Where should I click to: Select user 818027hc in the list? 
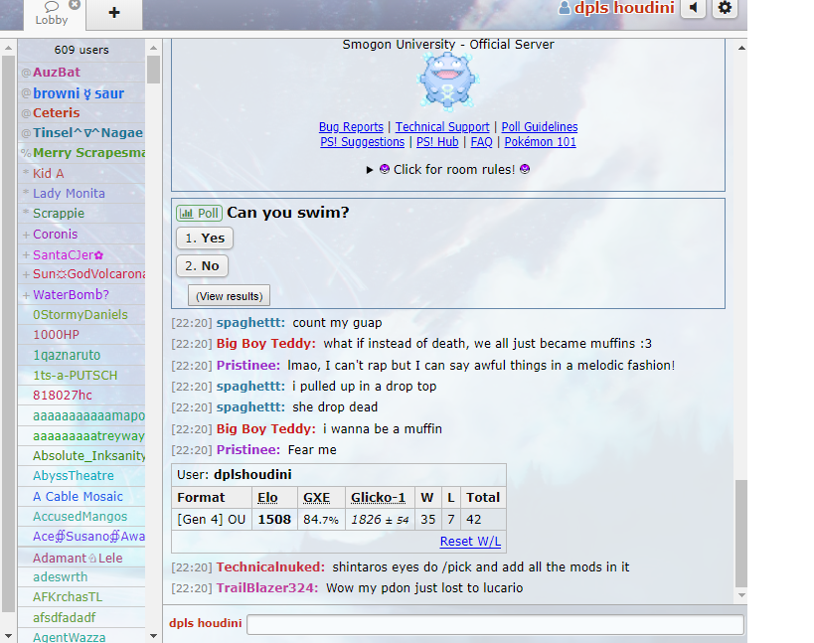pos(81,396)
